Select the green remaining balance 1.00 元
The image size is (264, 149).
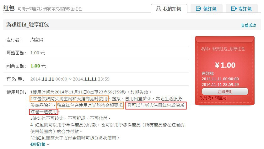[x=38, y=66]
